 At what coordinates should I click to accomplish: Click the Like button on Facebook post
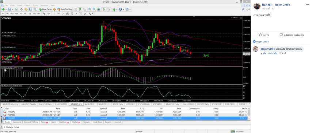click(x=264, y=35)
